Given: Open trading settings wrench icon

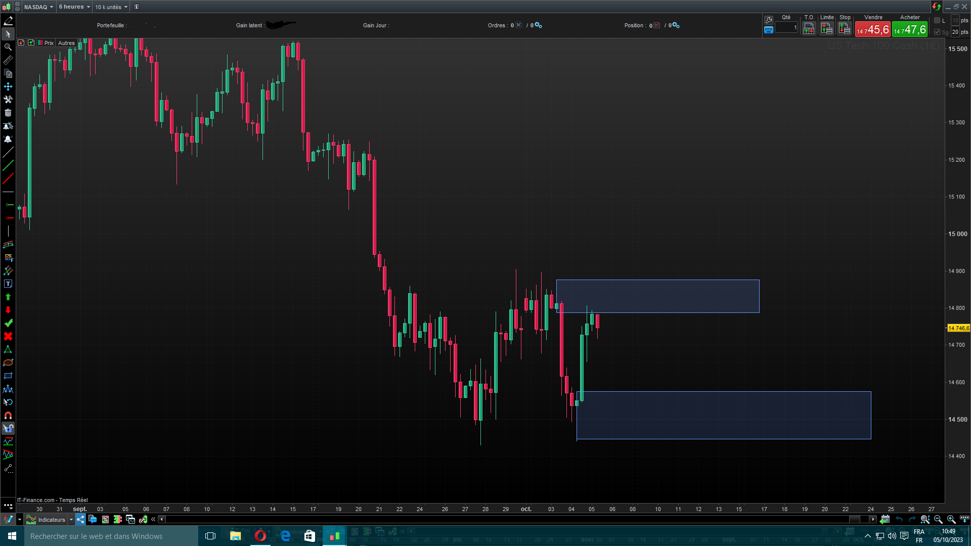Looking at the screenshot, I should [x=769, y=20].
